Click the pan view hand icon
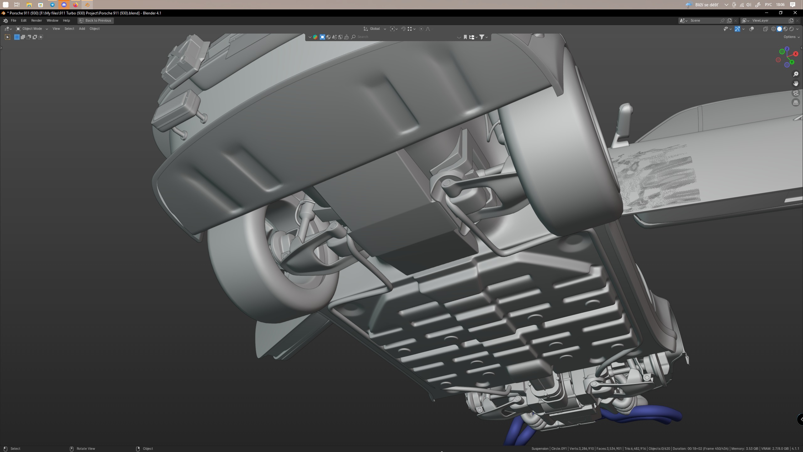The height and width of the screenshot is (452, 803). click(796, 83)
